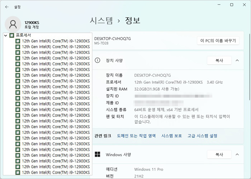Open 고급 시스템 설정 link
The image size is (251, 179).
point(202,136)
